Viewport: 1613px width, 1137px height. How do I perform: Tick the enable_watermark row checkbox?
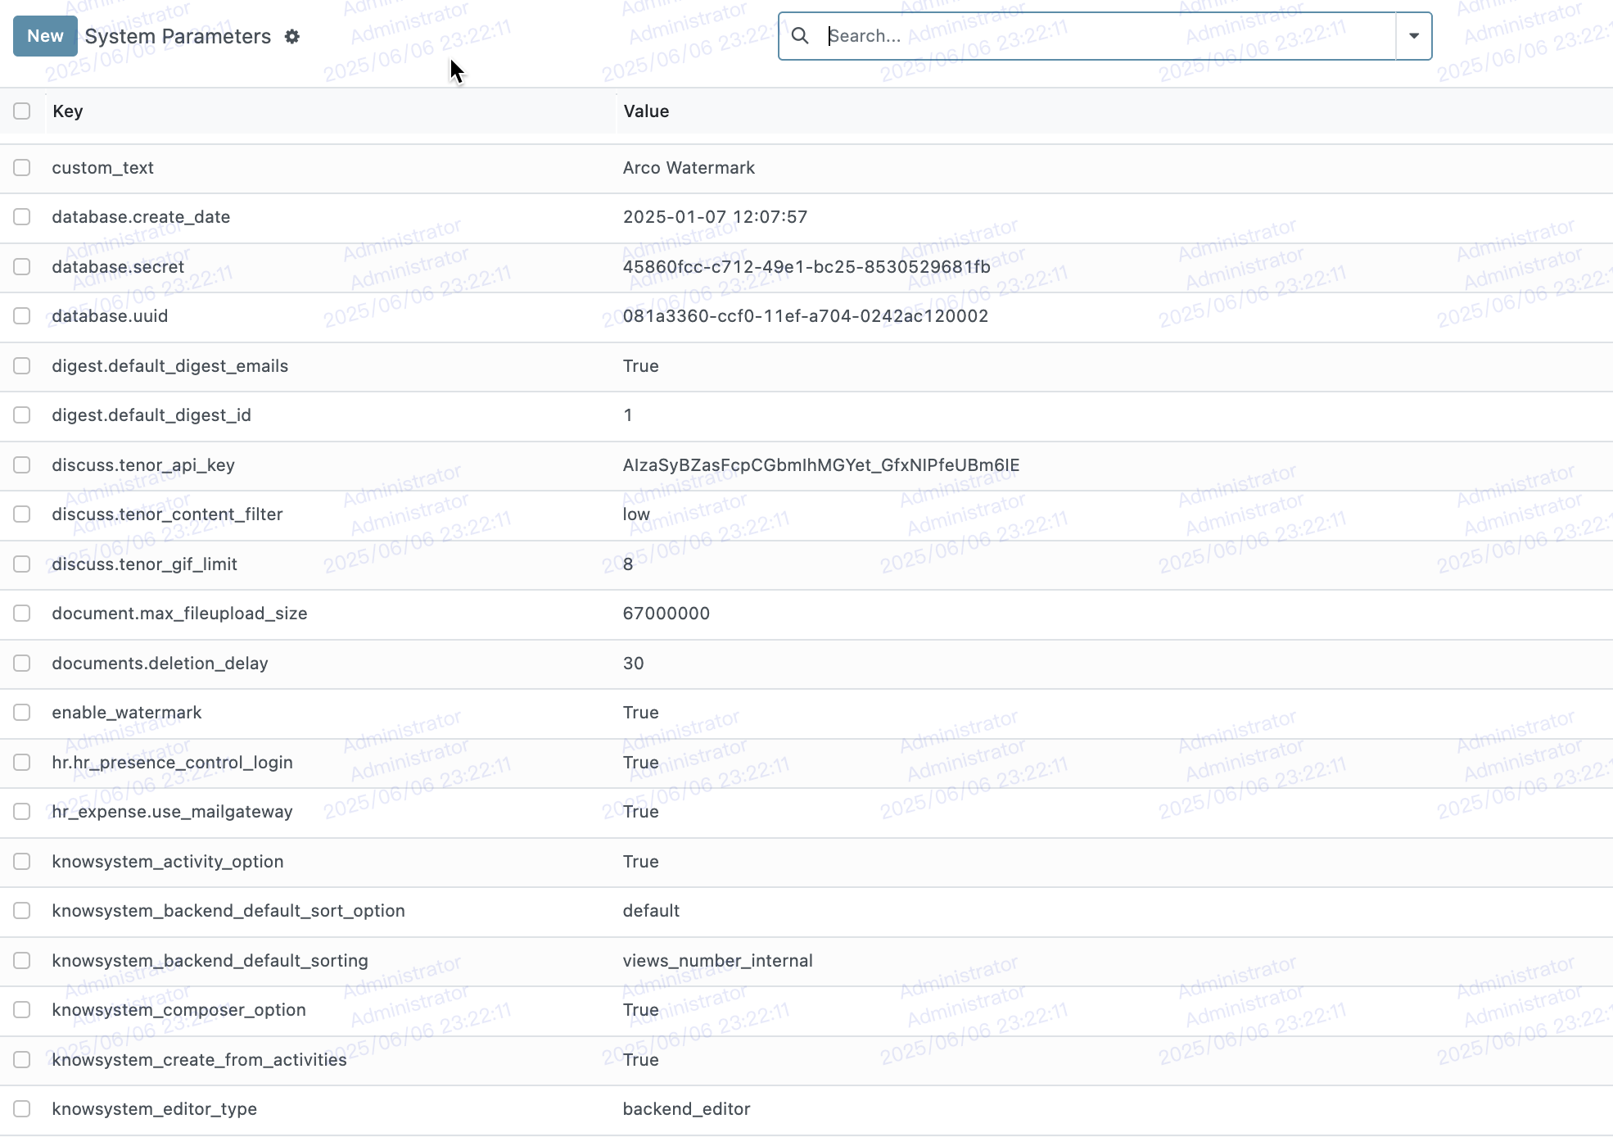coord(22,712)
